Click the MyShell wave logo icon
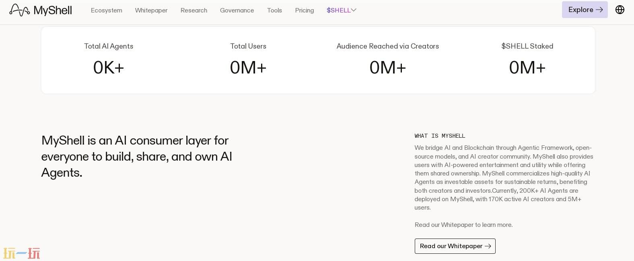 tap(19, 10)
